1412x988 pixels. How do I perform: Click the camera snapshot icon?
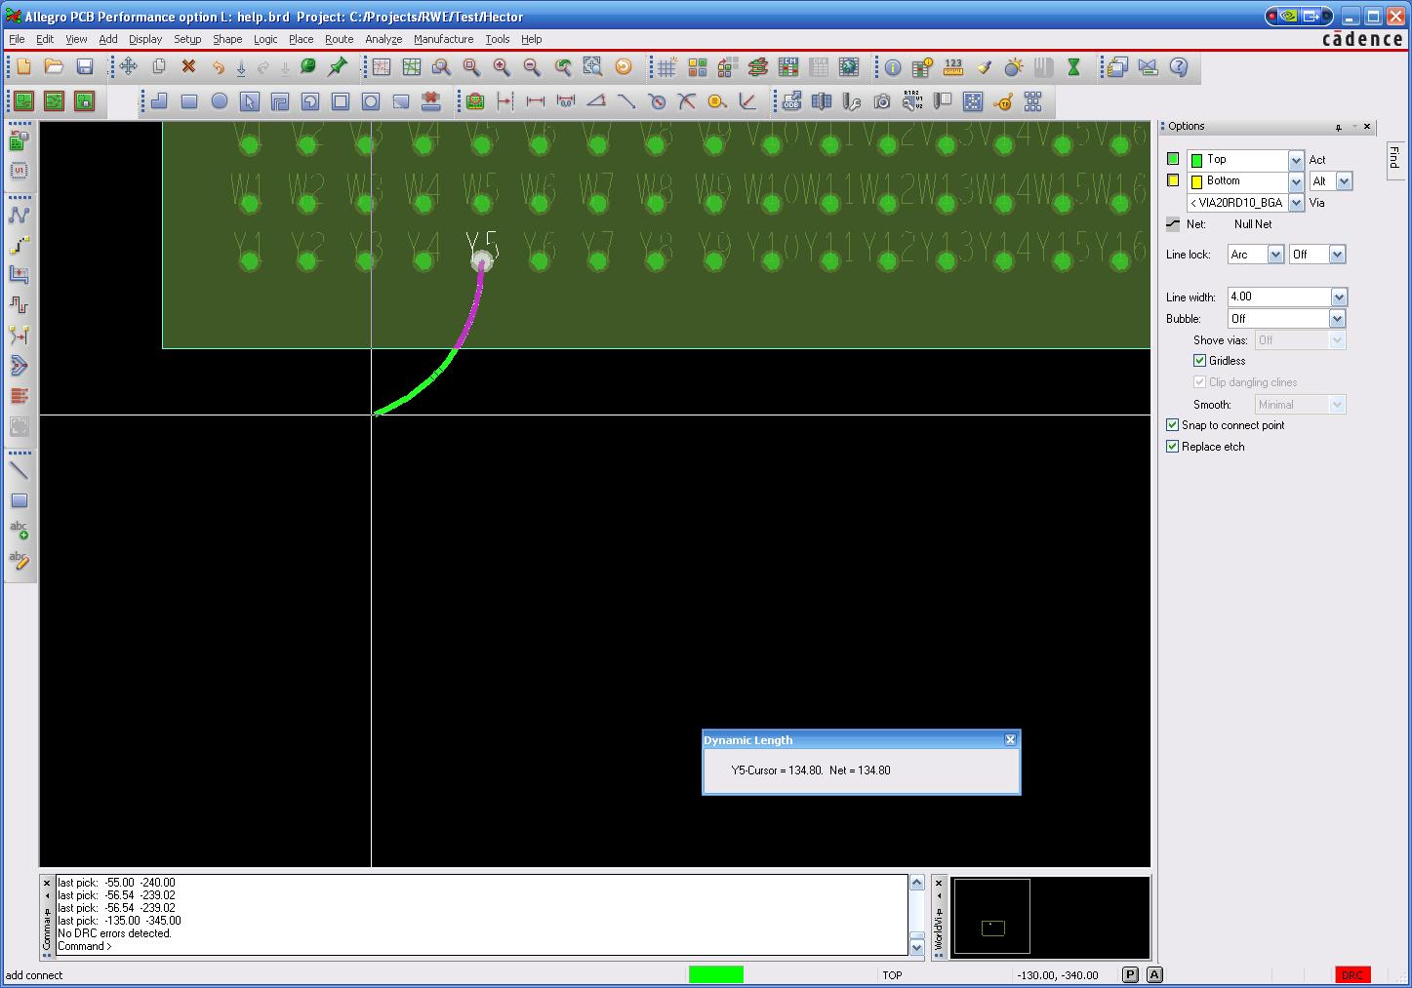pyautogui.click(x=882, y=101)
